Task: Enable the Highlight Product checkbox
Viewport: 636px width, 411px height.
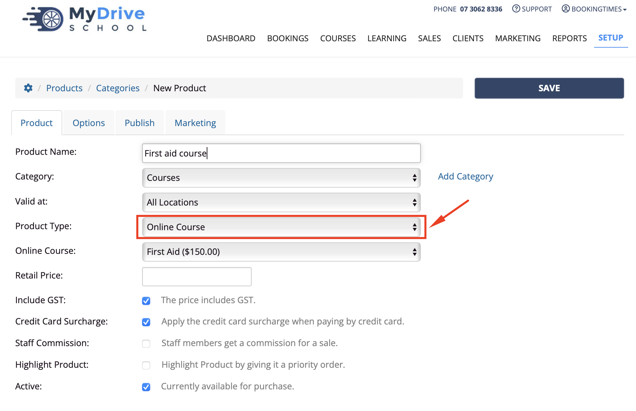Action: pyautogui.click(x=146, y=365)
